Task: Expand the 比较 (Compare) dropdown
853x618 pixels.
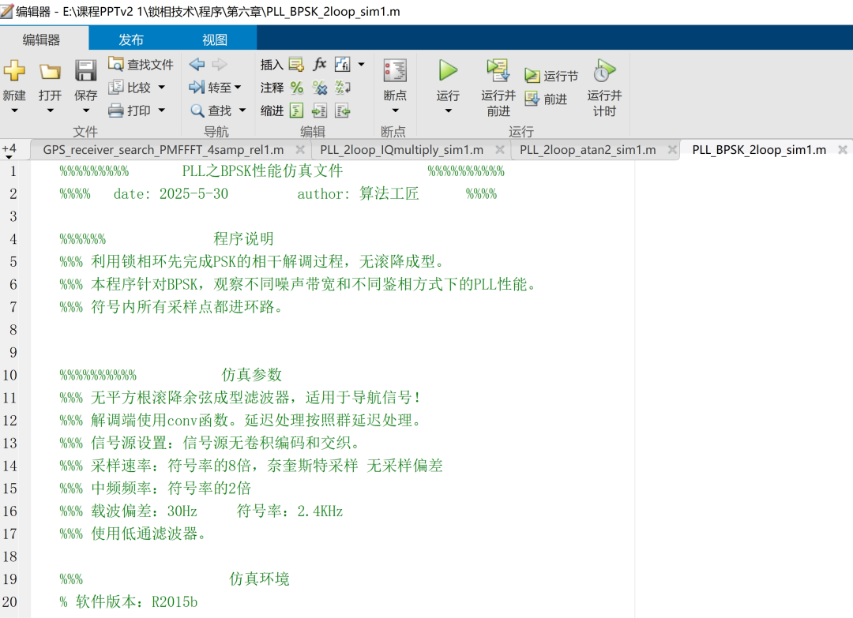Action: pos(161,88)
